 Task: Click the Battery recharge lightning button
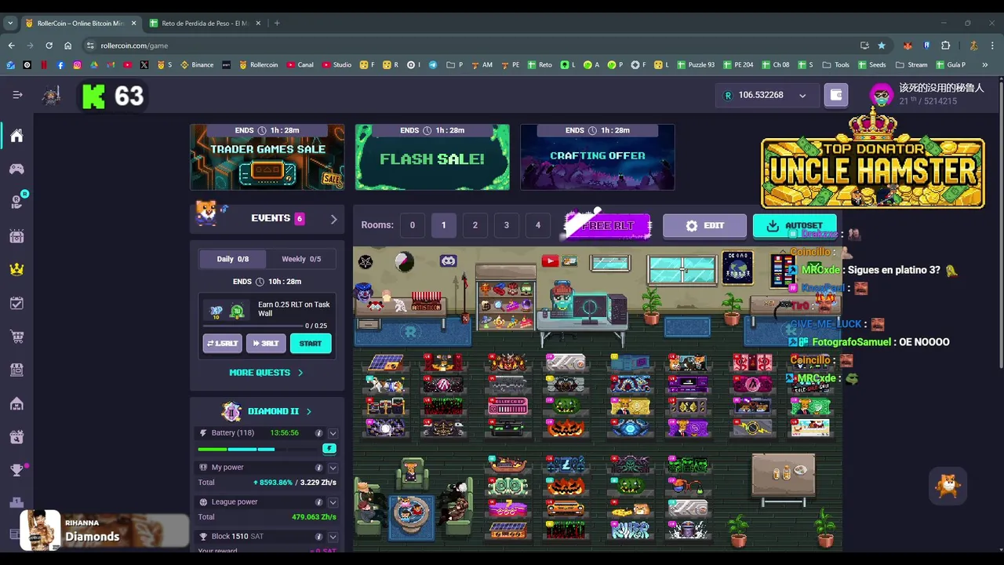329,449
